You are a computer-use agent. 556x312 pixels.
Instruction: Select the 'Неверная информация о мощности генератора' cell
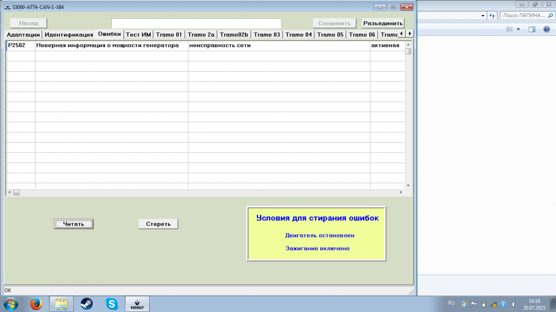click(111, 46)
